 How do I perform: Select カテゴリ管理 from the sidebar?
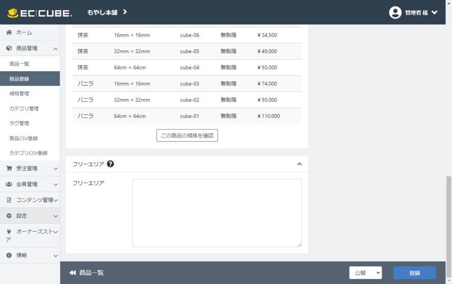click(x=24, y=109)
